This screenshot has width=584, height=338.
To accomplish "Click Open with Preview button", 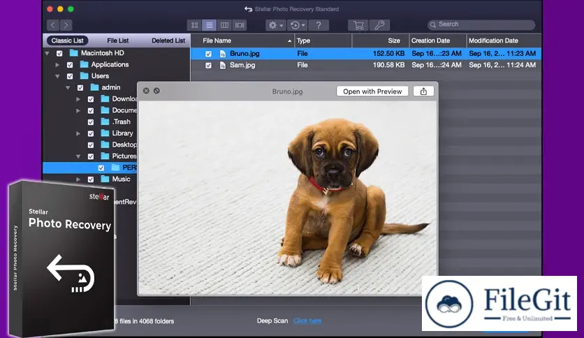I will click(x=372, y=91).
